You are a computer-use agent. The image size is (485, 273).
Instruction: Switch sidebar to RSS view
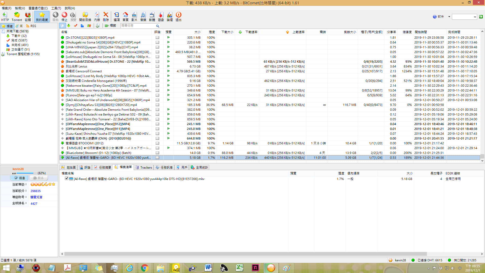31,26
